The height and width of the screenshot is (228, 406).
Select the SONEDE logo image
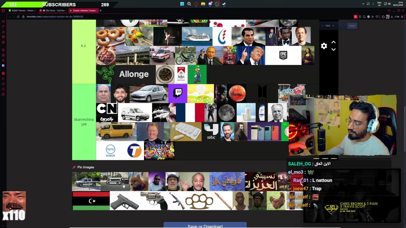point(110,151)
